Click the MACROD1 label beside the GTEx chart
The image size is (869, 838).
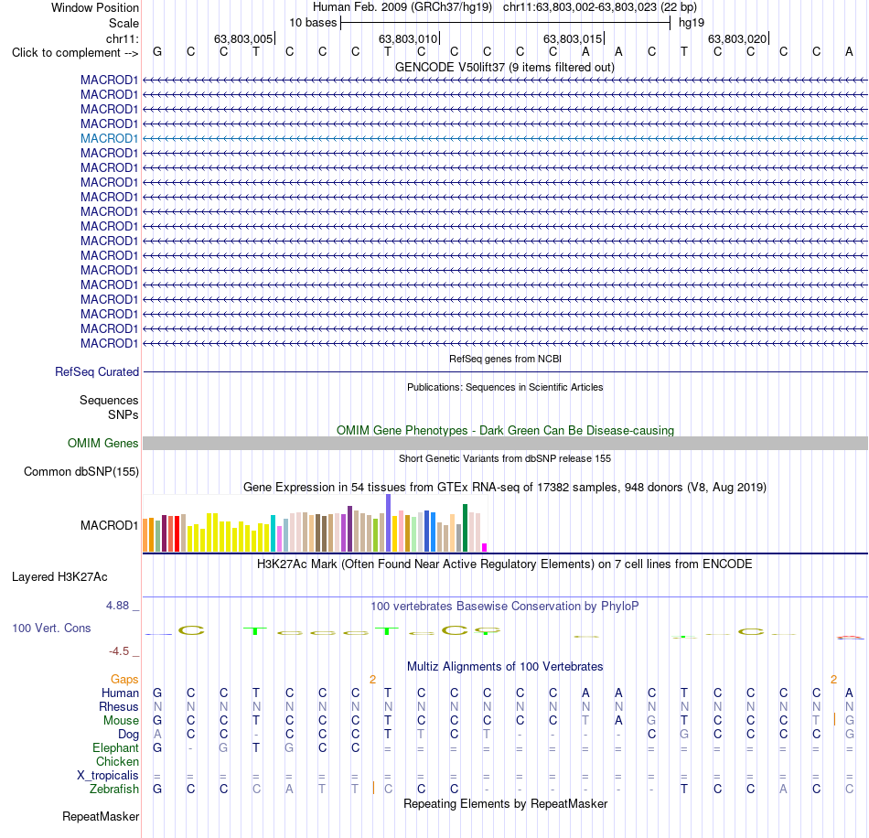pyautogui.click(x=109, y=525)
